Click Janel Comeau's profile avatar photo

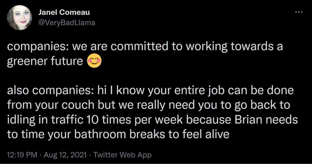click(19, 18)
